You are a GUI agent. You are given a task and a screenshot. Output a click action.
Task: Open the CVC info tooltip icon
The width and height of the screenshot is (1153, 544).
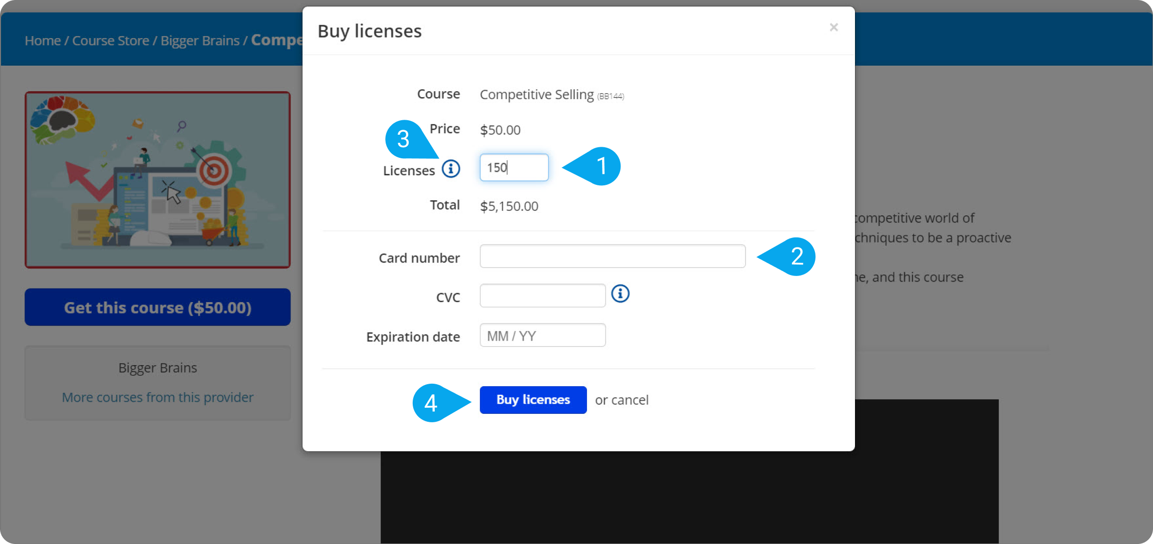[x=620, y=295]
